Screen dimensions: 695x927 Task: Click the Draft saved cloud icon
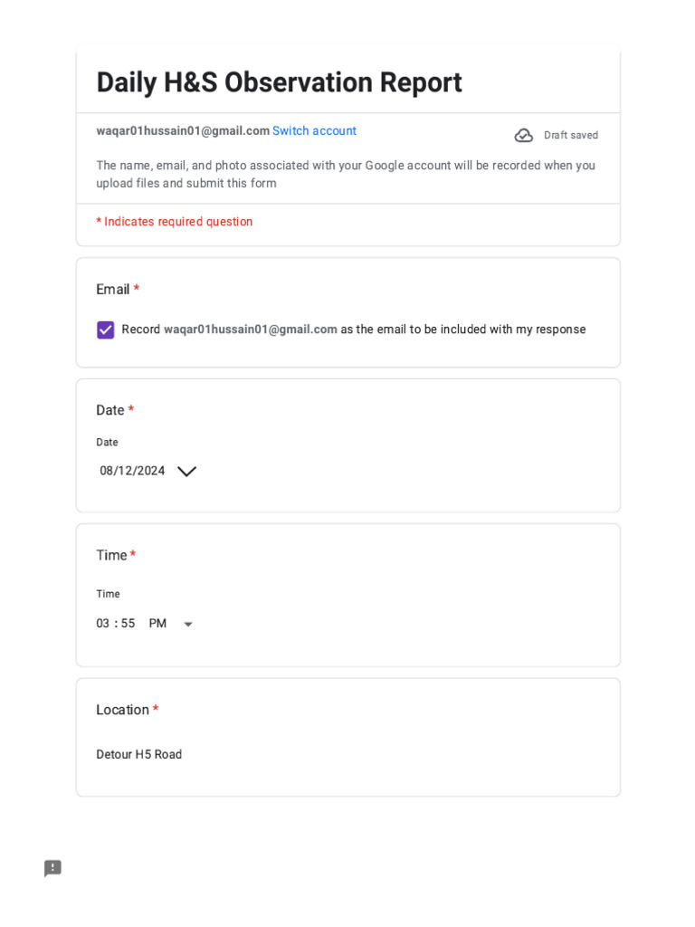coord(524,136)
